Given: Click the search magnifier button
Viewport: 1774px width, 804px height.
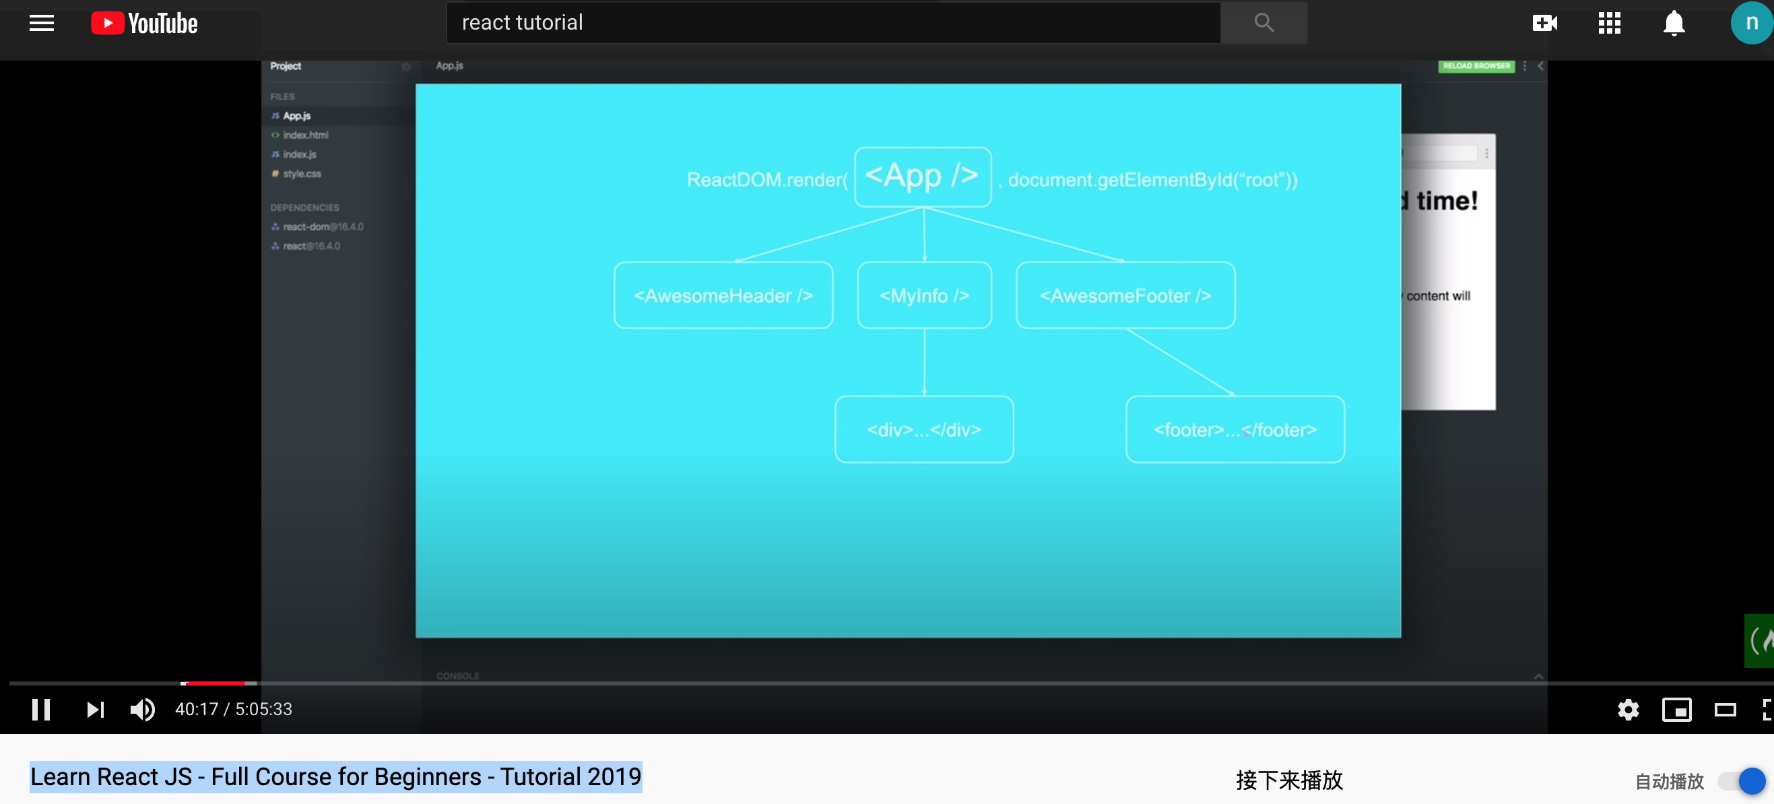Looking at the screenshot, I should tap(1263, 23).
